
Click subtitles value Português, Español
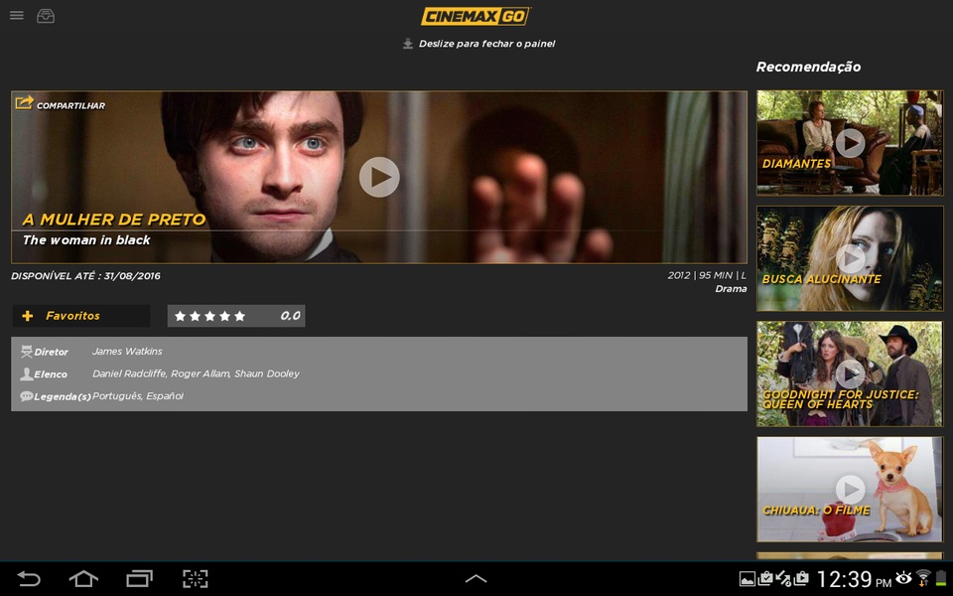click(138, 396)
